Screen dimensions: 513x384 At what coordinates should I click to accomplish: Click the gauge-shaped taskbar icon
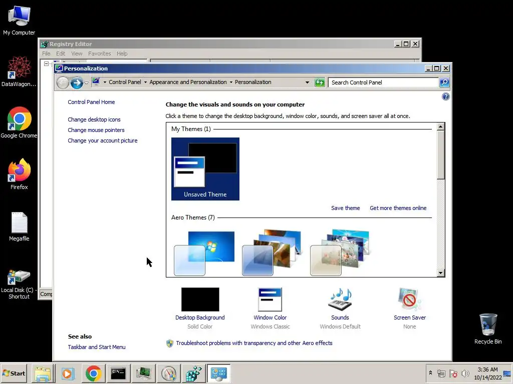pos(168,373)
